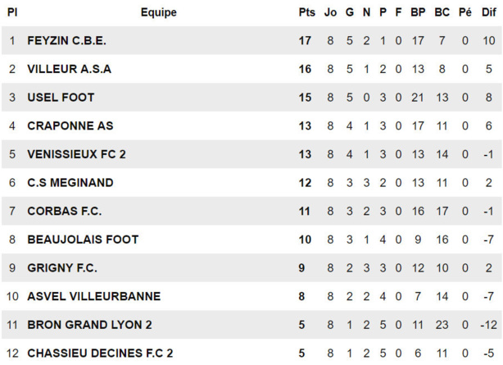
Task: Click the FEYZIN C.B.E. team name
Action: 66,40
